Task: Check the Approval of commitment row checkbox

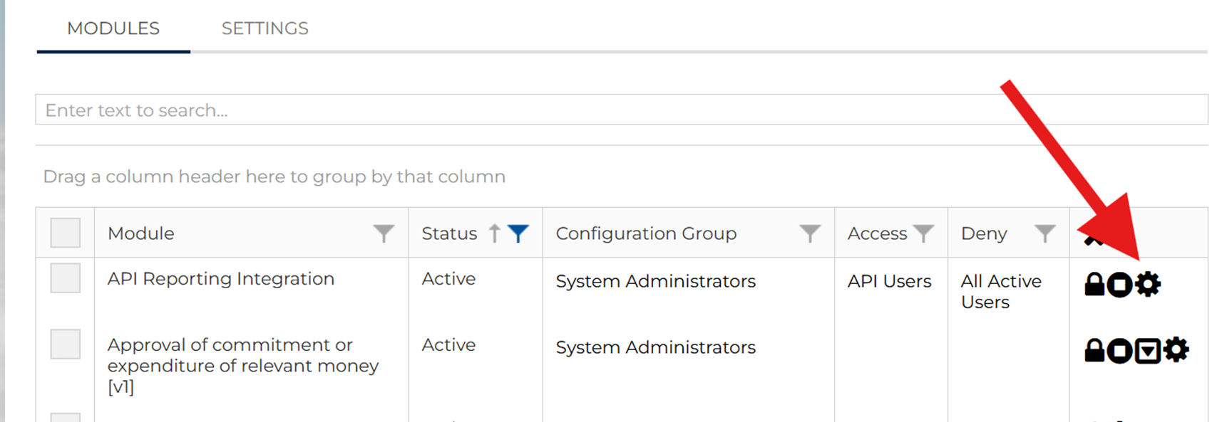Action: click(x=66, y=344)
